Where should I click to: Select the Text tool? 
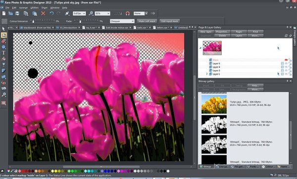tap(3, 53)
